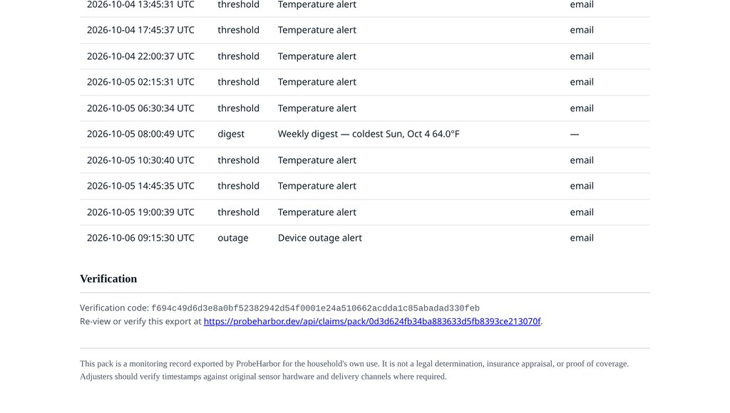The height and width of the screenshot is (413, 730).
Task: Click "Temperature alert" in the 19:00:39 UTC row
Action: pos(317,212)
